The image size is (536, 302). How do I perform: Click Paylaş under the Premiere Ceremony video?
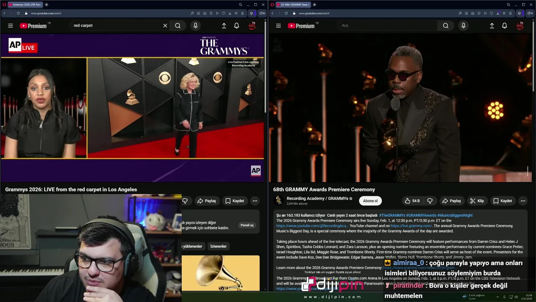pyautogui.click(x=451, y=201)
